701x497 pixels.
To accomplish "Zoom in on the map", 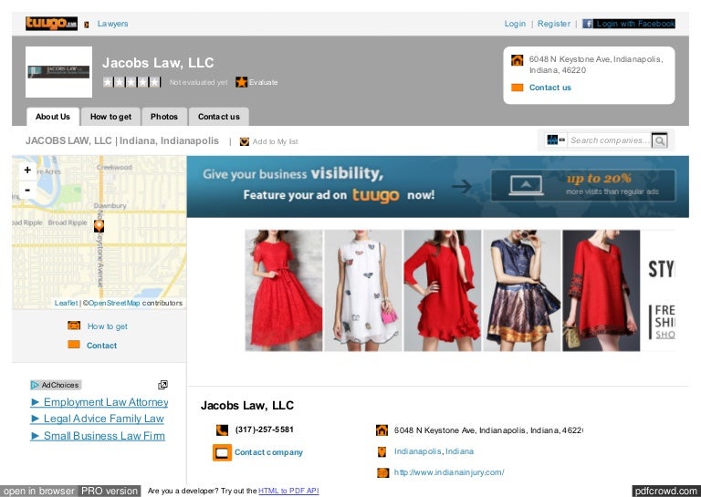I will coord(27,170).
